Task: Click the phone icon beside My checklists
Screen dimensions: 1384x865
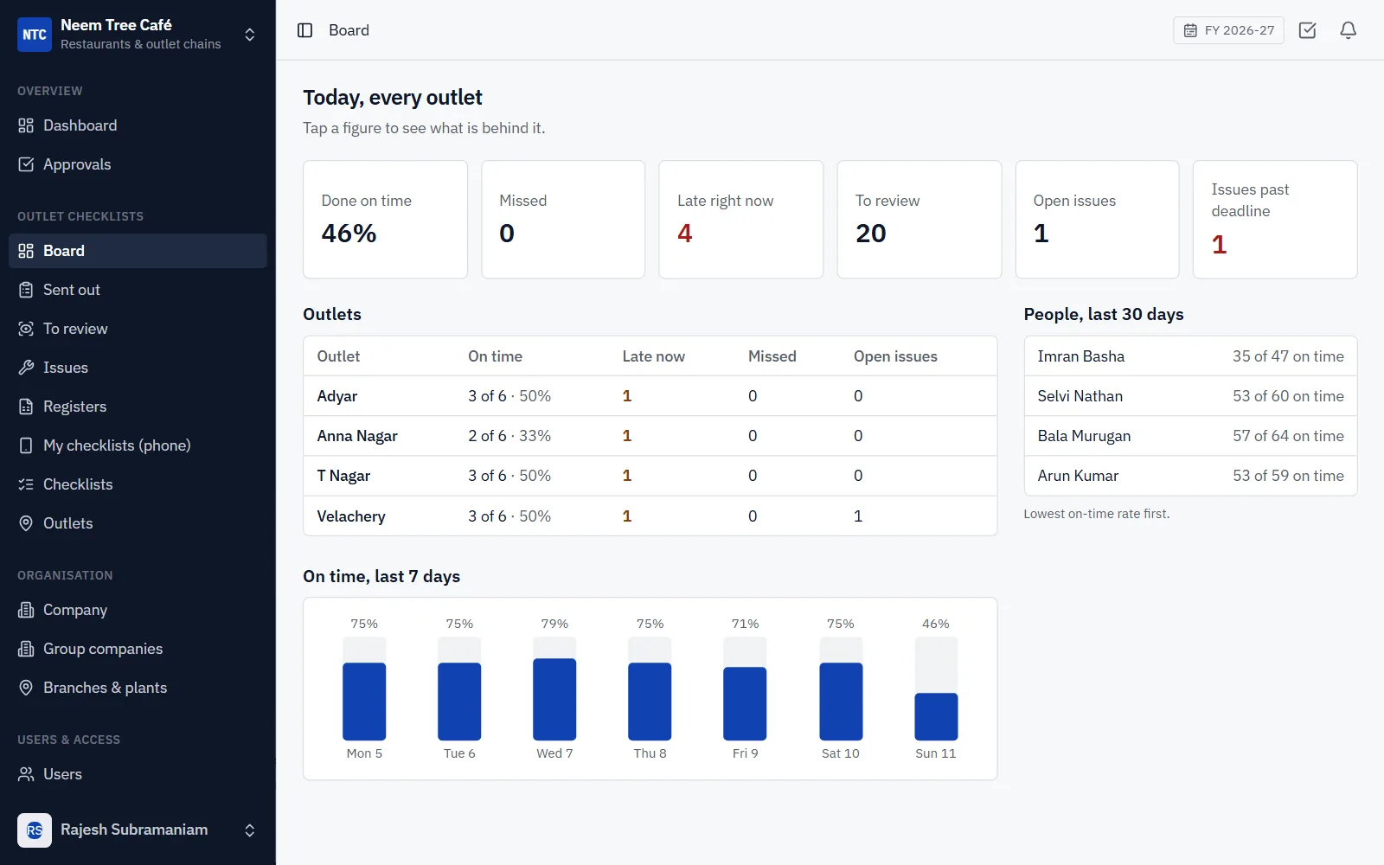Action: (x=26, y=445)
